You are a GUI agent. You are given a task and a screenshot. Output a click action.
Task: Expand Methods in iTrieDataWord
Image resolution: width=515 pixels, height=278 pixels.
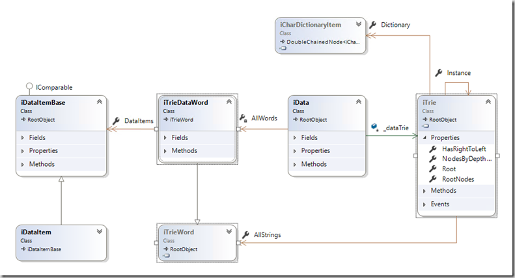(x=165, y=151)
